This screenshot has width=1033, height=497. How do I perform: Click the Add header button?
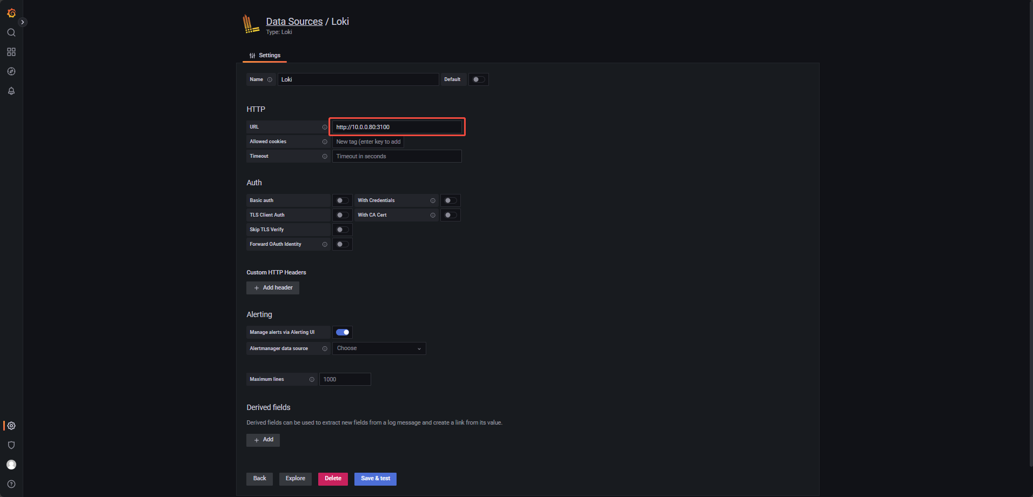[272, 287]
